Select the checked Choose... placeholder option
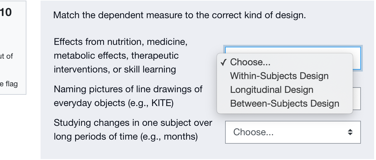The height and width of the screenshot is (160, 376). click(250, 62)
